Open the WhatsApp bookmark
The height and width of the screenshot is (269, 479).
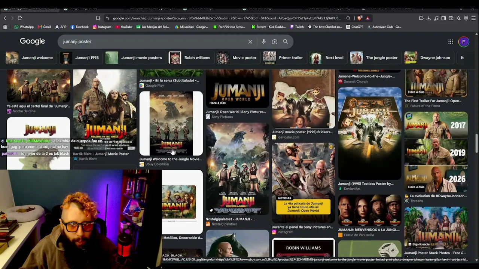click(x=24, y=27)
